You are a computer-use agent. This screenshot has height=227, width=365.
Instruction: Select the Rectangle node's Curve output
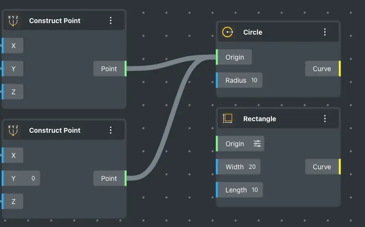pyautogui.click(x=322, y=167)
